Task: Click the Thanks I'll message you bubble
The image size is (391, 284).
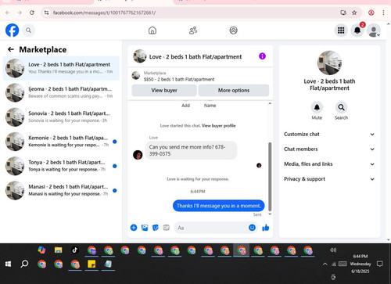Action: pyautogui.click(x=218, y=206)
